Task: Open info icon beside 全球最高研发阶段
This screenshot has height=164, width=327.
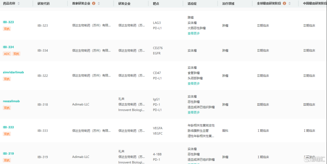Action: click(284, 3)
